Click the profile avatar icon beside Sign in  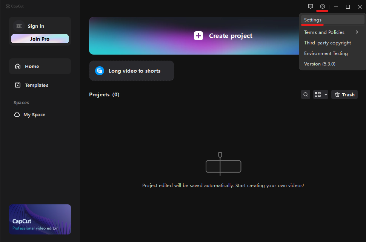(19, 26)
